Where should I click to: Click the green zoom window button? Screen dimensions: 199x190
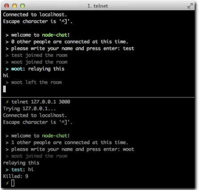tap(23, 6)
